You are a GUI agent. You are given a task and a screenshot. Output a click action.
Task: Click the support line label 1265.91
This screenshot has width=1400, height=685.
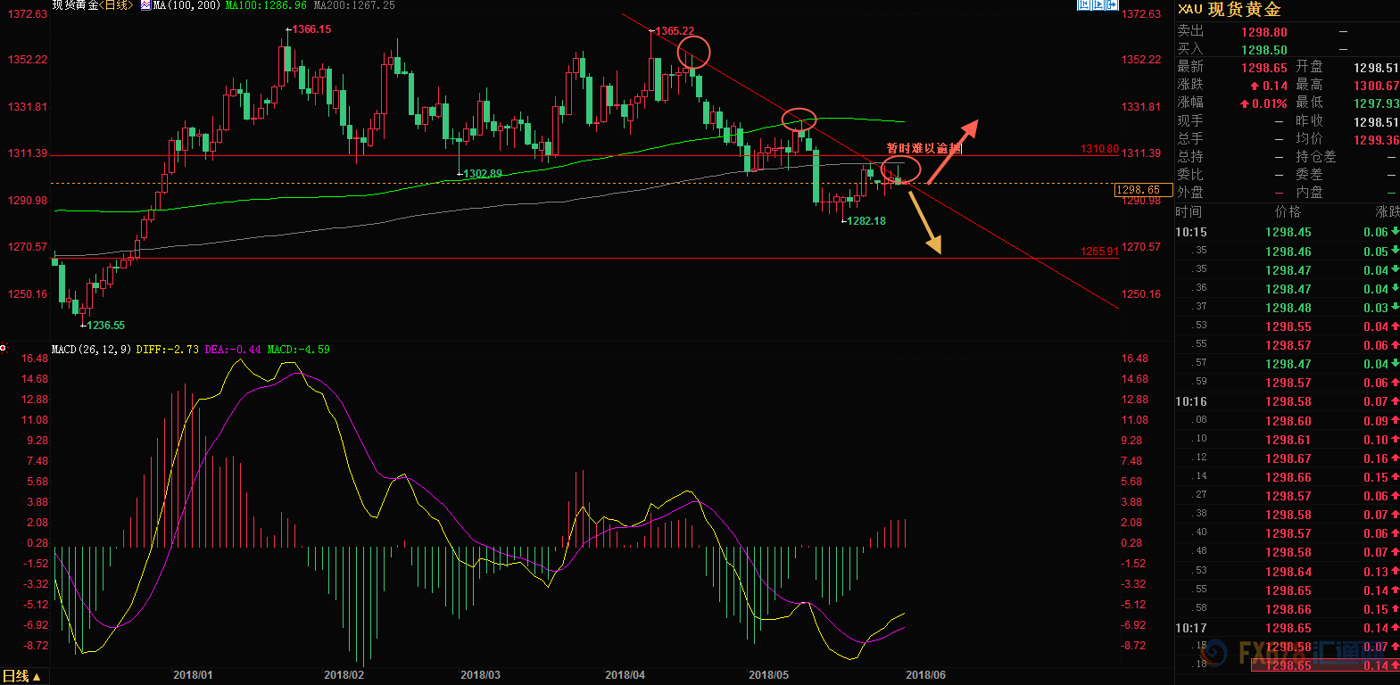point(1099,252)
